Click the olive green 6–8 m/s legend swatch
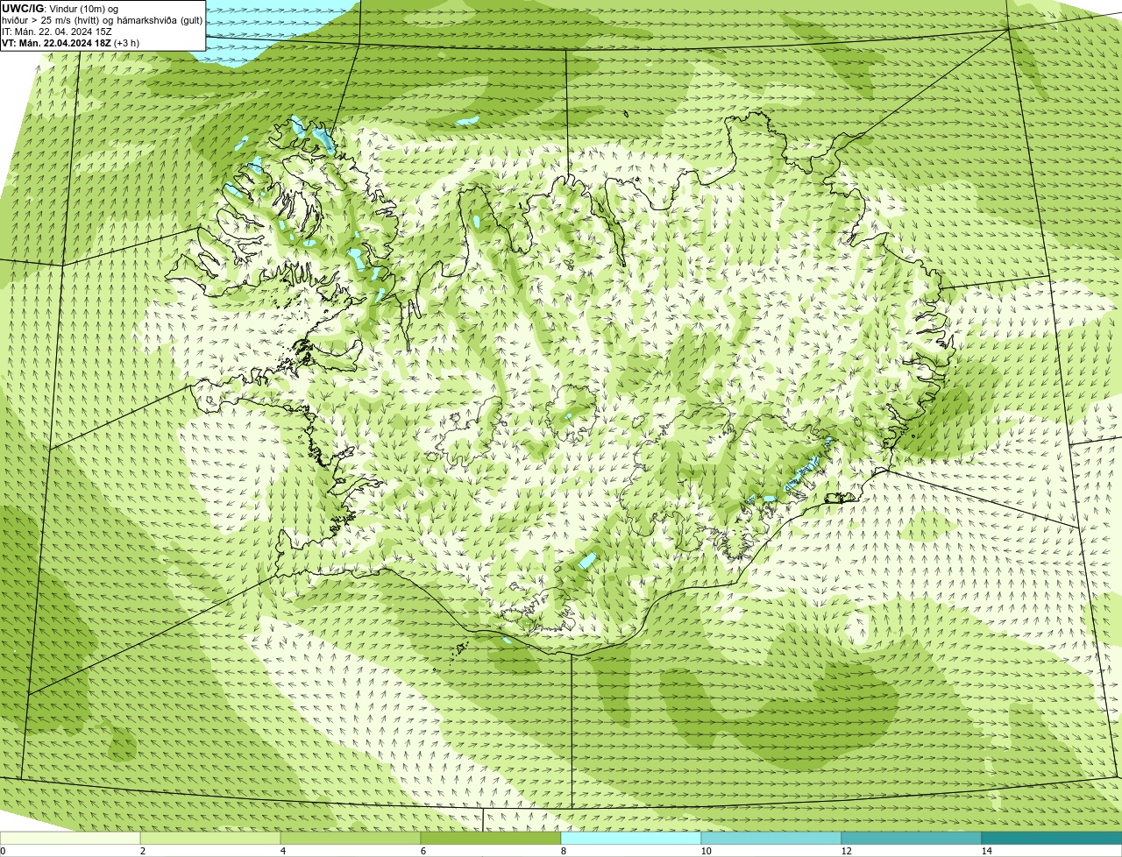Image resolution: width=1122 pixels, height=857 pixels. [491, 838]
